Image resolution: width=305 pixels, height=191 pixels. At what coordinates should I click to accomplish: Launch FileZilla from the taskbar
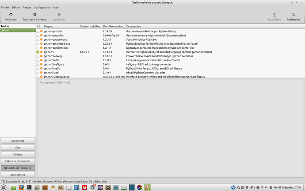tap(84, 187)
